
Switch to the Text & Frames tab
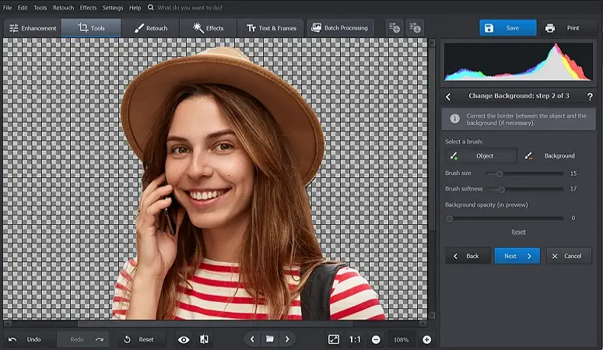click(272, 28)
